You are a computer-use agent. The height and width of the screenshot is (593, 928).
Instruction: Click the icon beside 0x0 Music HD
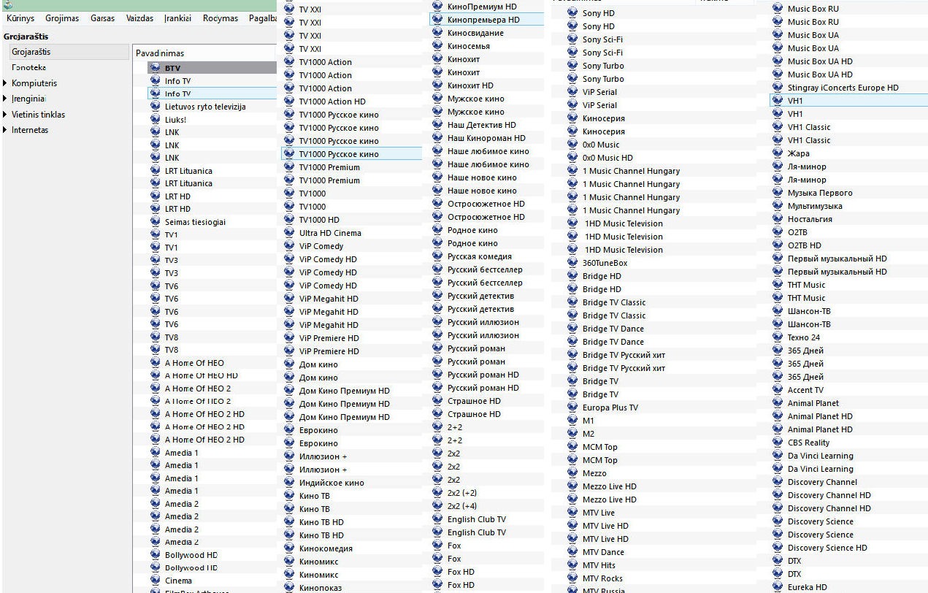pyautogui.click(x=572, y=158)
